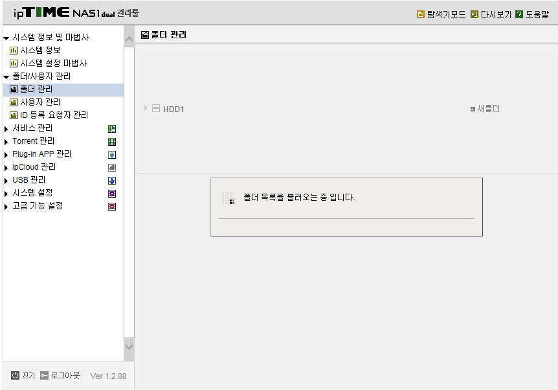Image resolution: width=558 pixels, height=390 pixels.
Task: Click the Plug-in APP 관리 plug icon
Action: tap(112, 155)
